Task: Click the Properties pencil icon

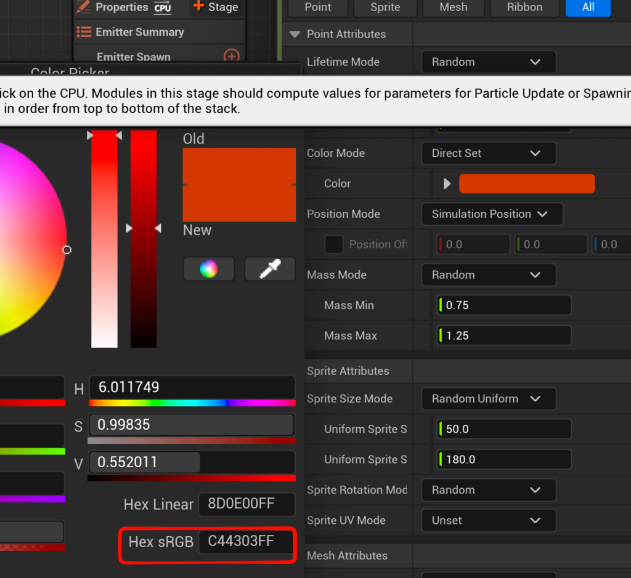Action: coord(83,7)
